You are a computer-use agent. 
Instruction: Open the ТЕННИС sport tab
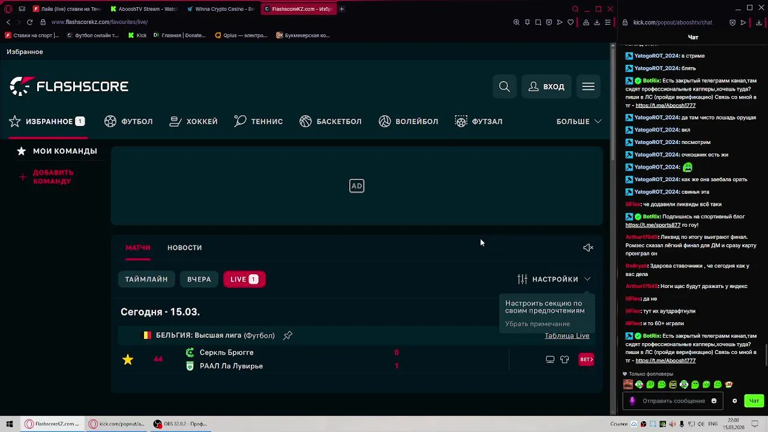coord(259,121)
